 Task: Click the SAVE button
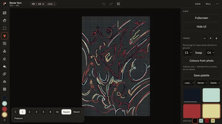tap(198, 4)
